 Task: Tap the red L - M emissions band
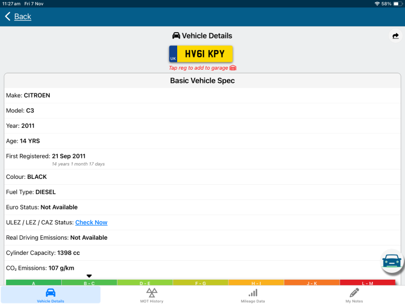368,283
